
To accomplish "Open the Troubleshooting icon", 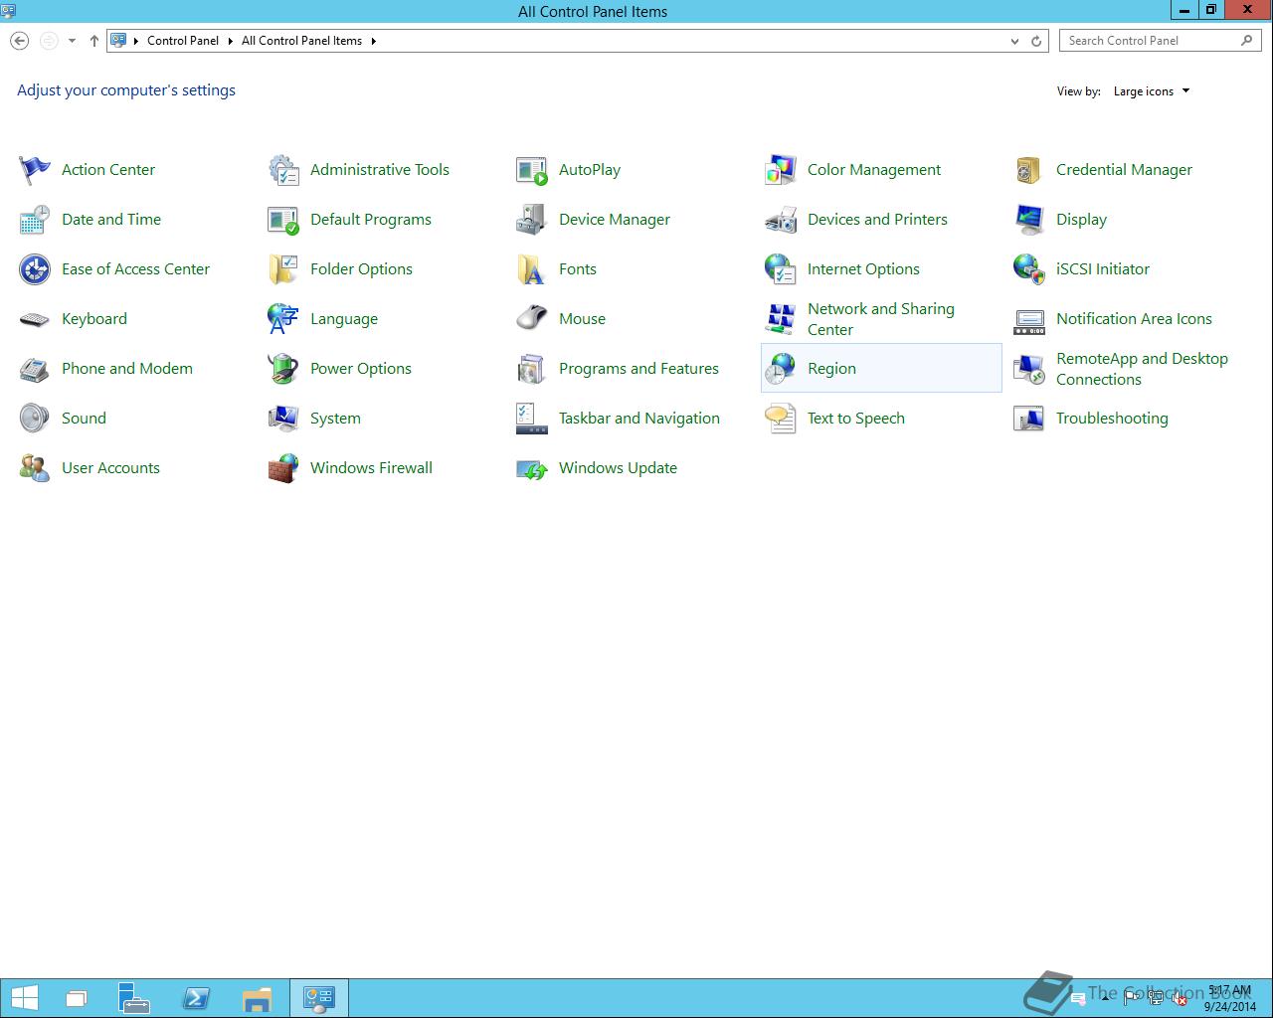I will pyautogui.click(x=1029, y=419).
